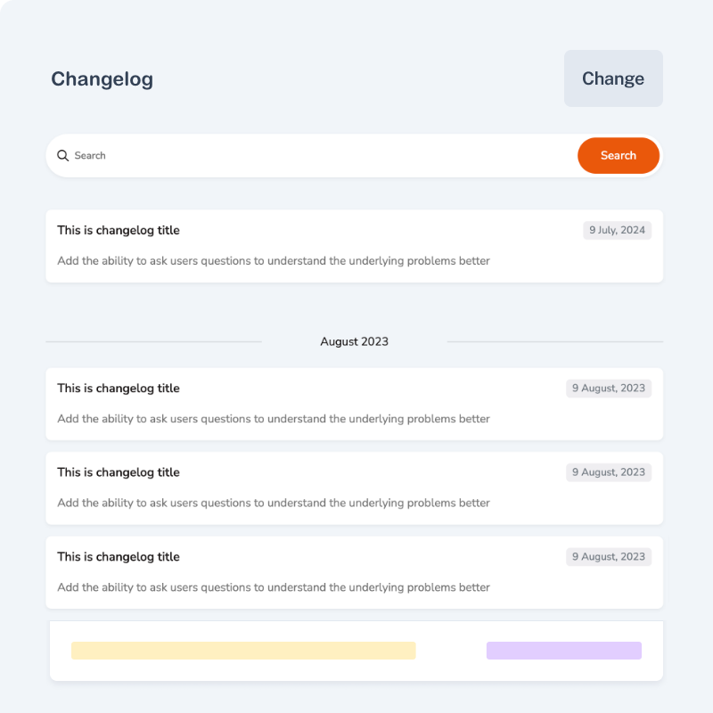Click the magnifying glass search icon

click(x=63, y=156)
